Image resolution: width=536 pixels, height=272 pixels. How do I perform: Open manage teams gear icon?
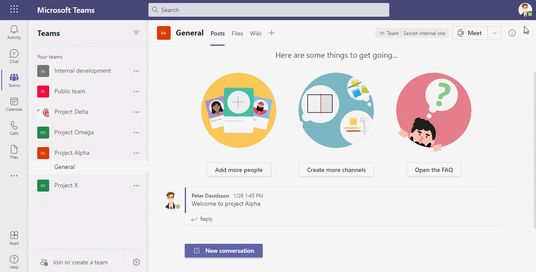pos(136,262)
